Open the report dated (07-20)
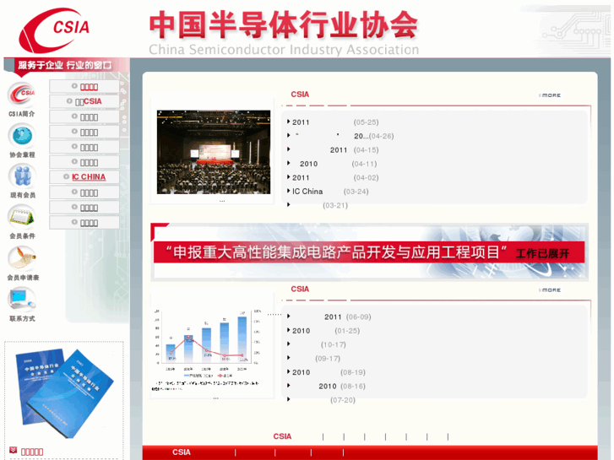The height and width of the screenshot is (460, 614). pos(322,400)
